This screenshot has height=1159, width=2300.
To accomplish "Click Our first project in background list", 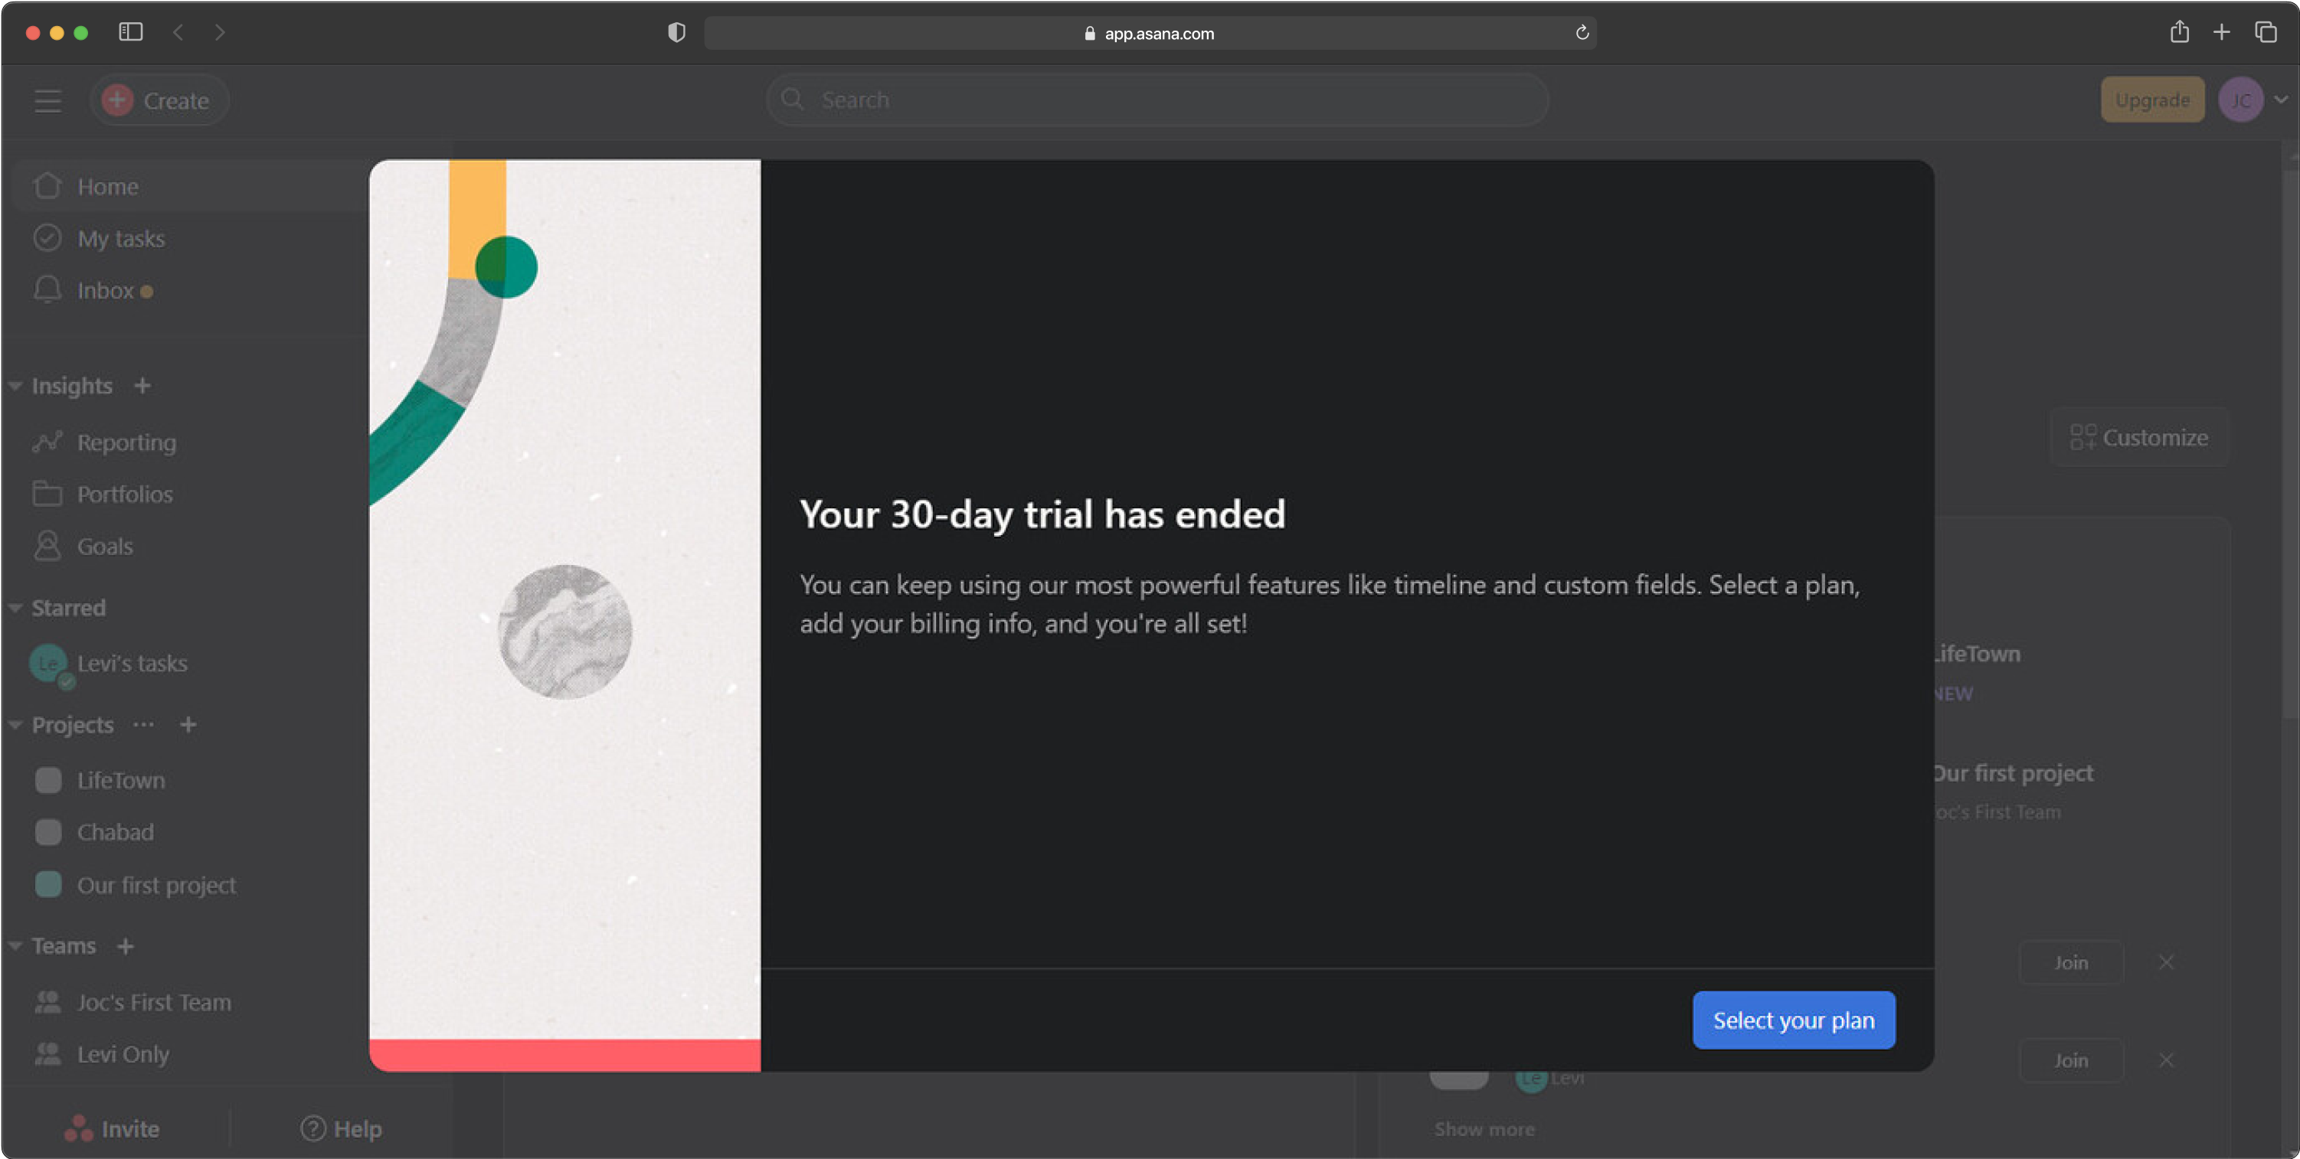I will 2014,772.
